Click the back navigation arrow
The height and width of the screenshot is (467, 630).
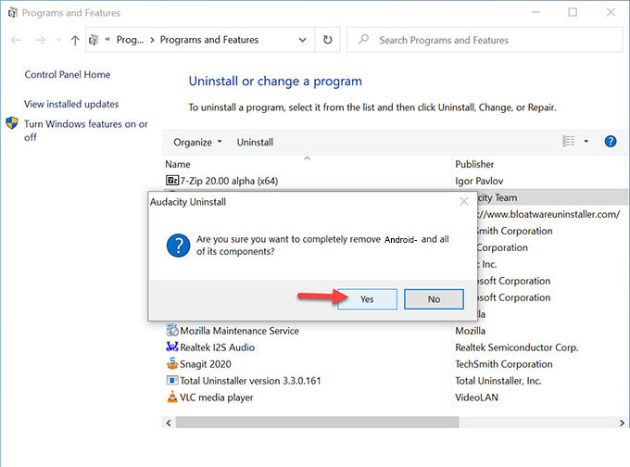[x=16, y=40]
